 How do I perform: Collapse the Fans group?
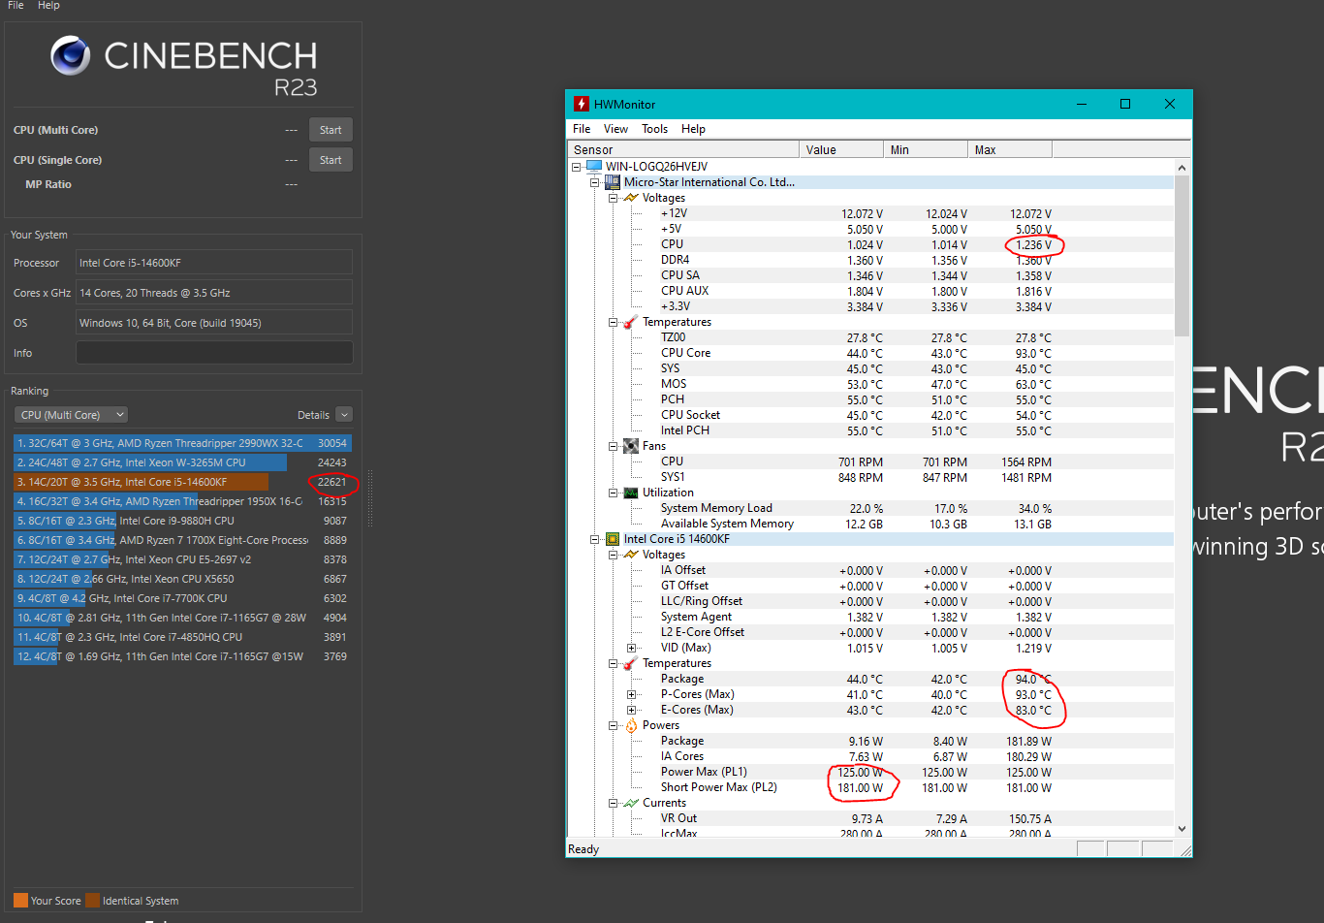[613, 446]
